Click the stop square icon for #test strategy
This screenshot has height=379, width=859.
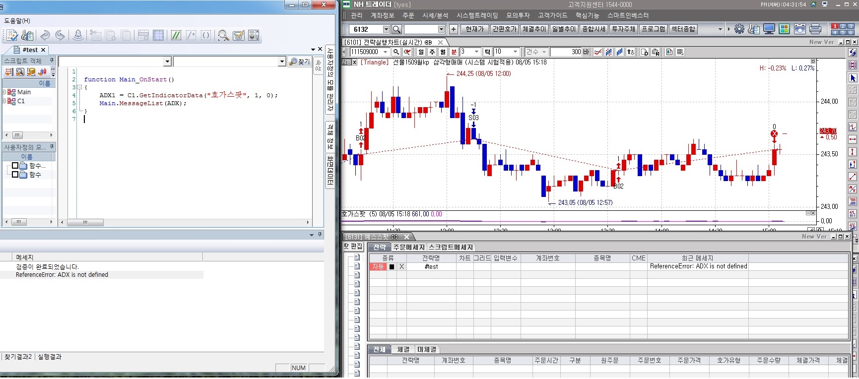pyautogui.click(x=392, y=267)
